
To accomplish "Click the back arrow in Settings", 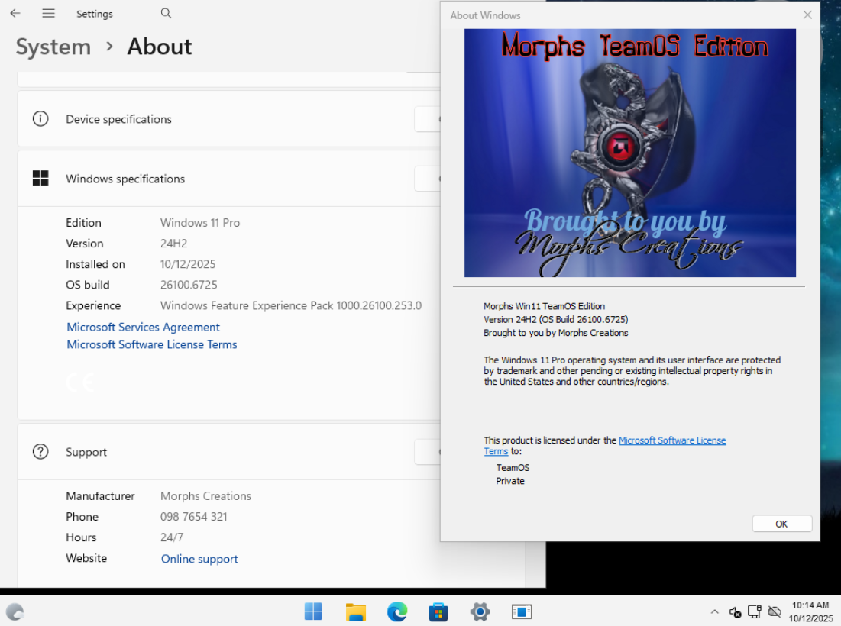I will click(15, 13).
